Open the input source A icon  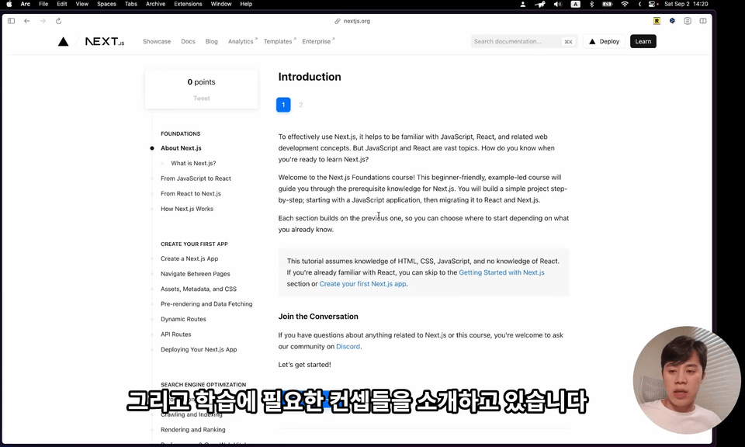[x=575, y=4]
